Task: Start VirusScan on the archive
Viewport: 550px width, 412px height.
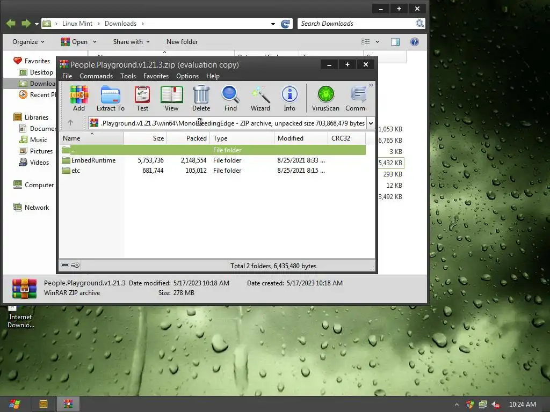Action: click(x=325, y=99)
